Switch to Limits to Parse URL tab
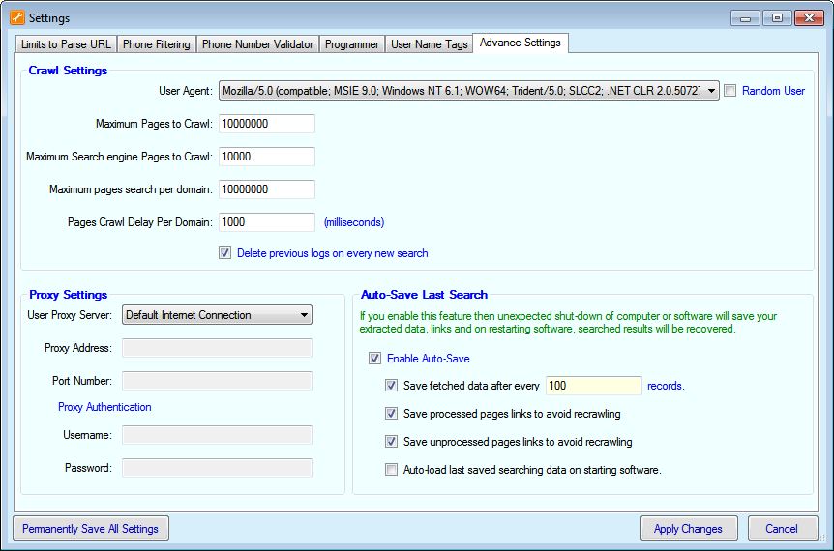Viewport: 834px width, 551px height. click(x=67, y=44)
